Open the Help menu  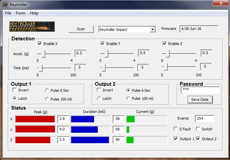[34, 13]
